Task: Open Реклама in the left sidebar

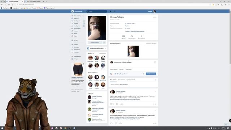Action: (76, 52)
